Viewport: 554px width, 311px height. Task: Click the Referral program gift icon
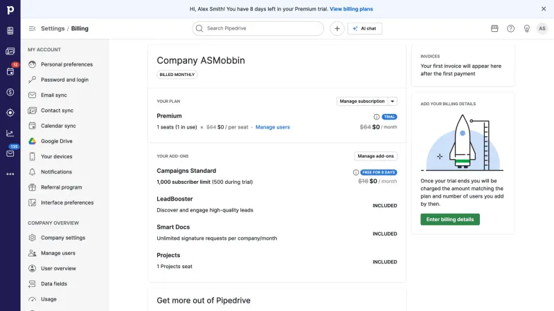32,187
